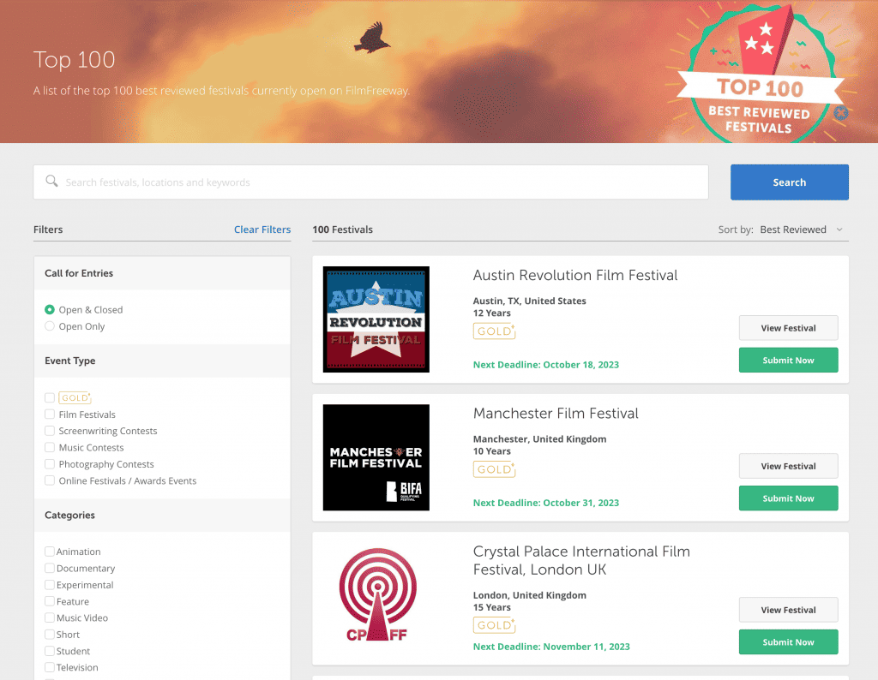878x680 pixels.
Task: Enable the Gold event type checkbox
Action: (x=50, y=398)
